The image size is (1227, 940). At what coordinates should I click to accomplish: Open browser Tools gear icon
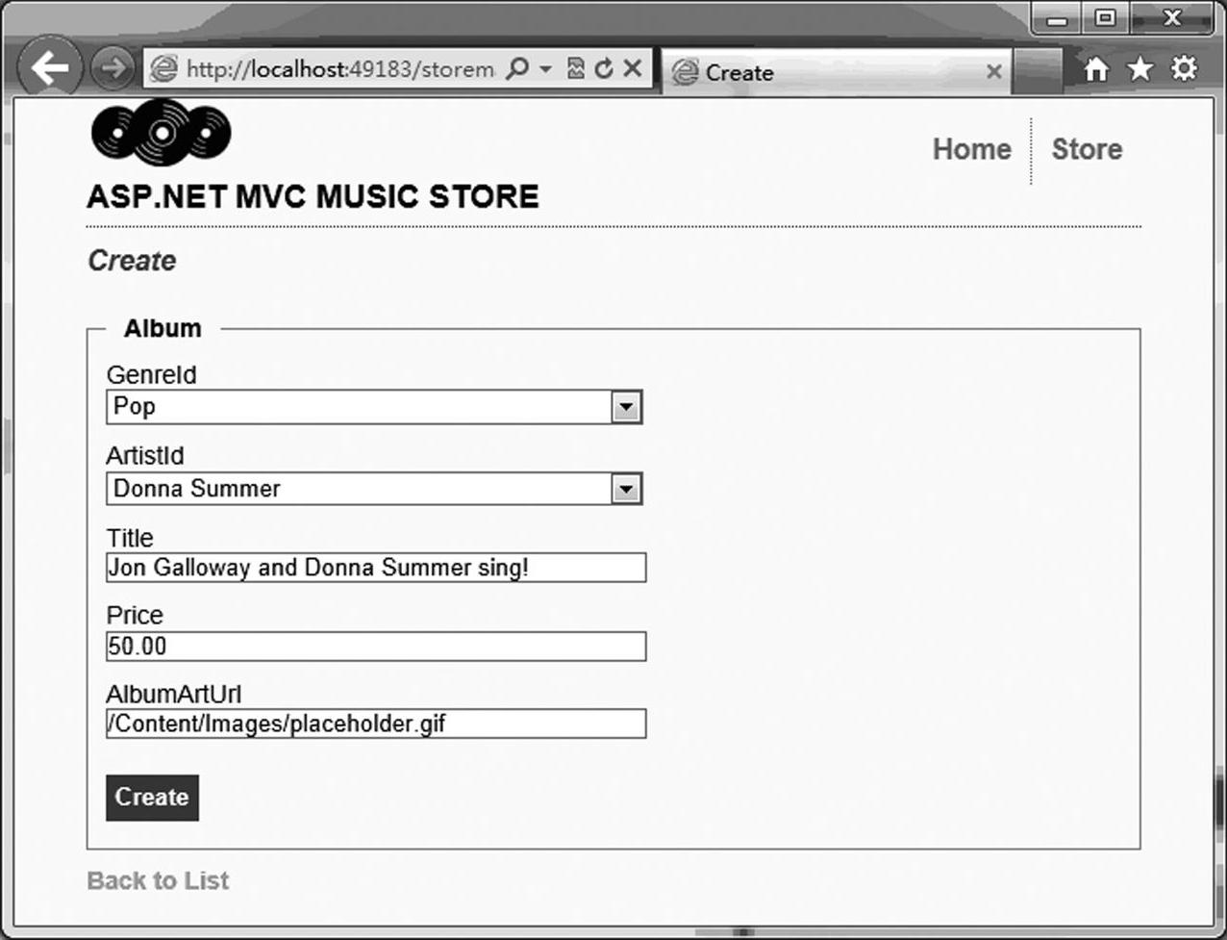1184,68
